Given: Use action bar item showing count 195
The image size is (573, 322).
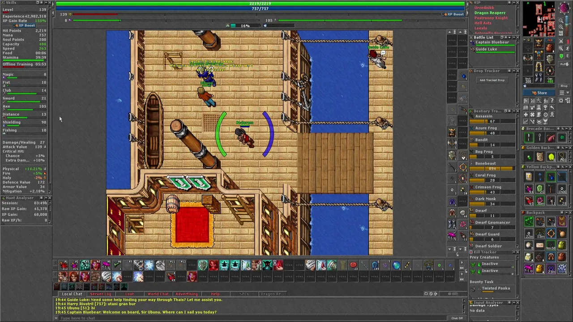Looking at the screenshot, I should pos(375,265).
